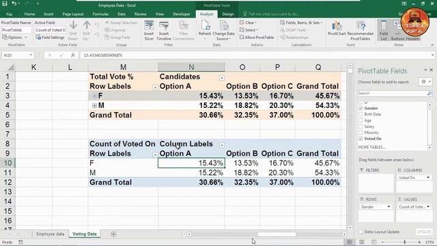Collapse the ribbon with the arrow
This screenshot has width=437, height=246.
432,45
